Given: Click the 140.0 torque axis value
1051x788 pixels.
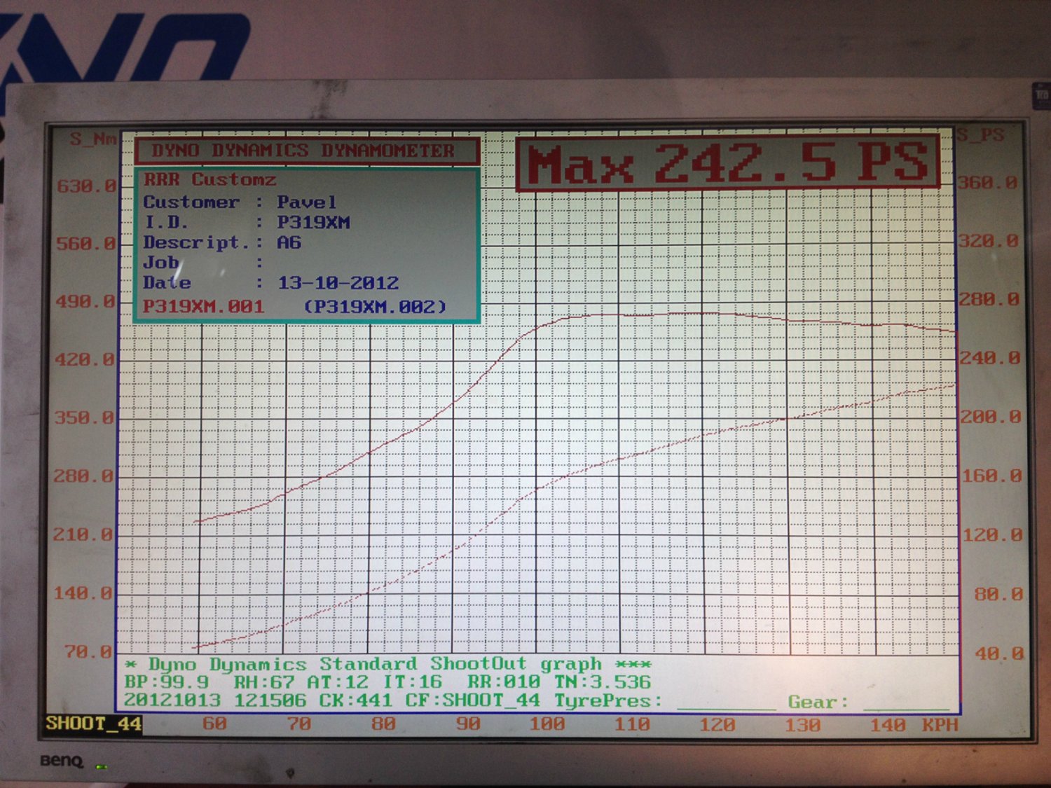Looking at the screenshot, I should pyautogui.click(x=83, y=594).
